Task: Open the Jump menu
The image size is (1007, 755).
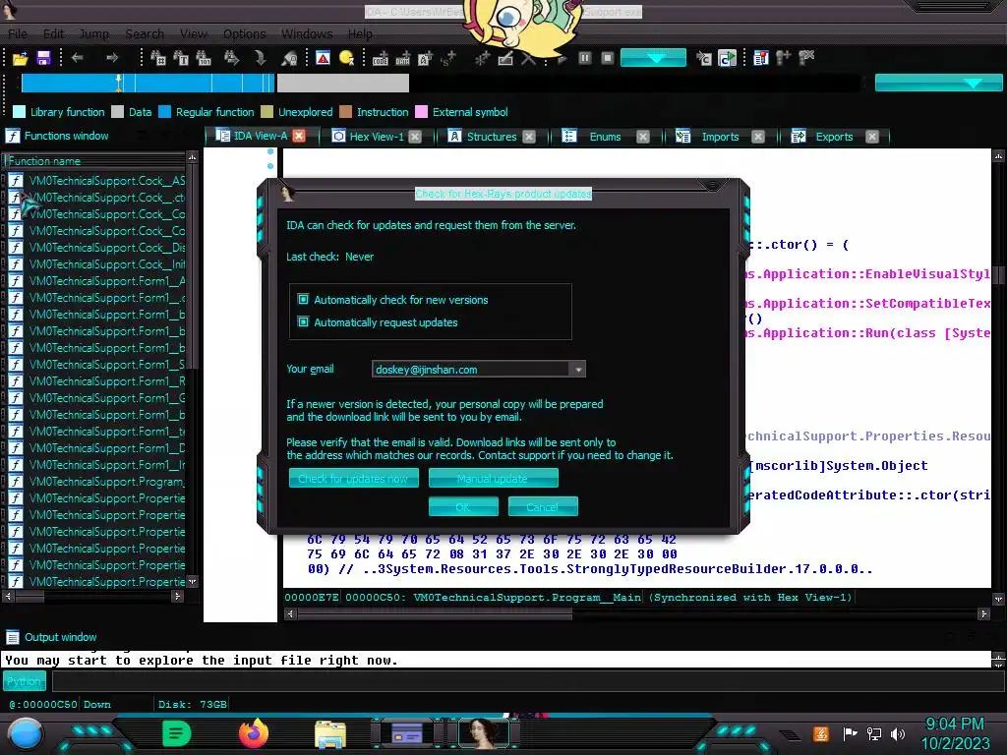Action: click(93, 34)
